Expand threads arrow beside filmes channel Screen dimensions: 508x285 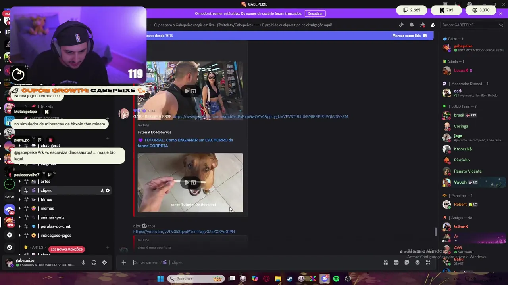click(x=20, y=199)
